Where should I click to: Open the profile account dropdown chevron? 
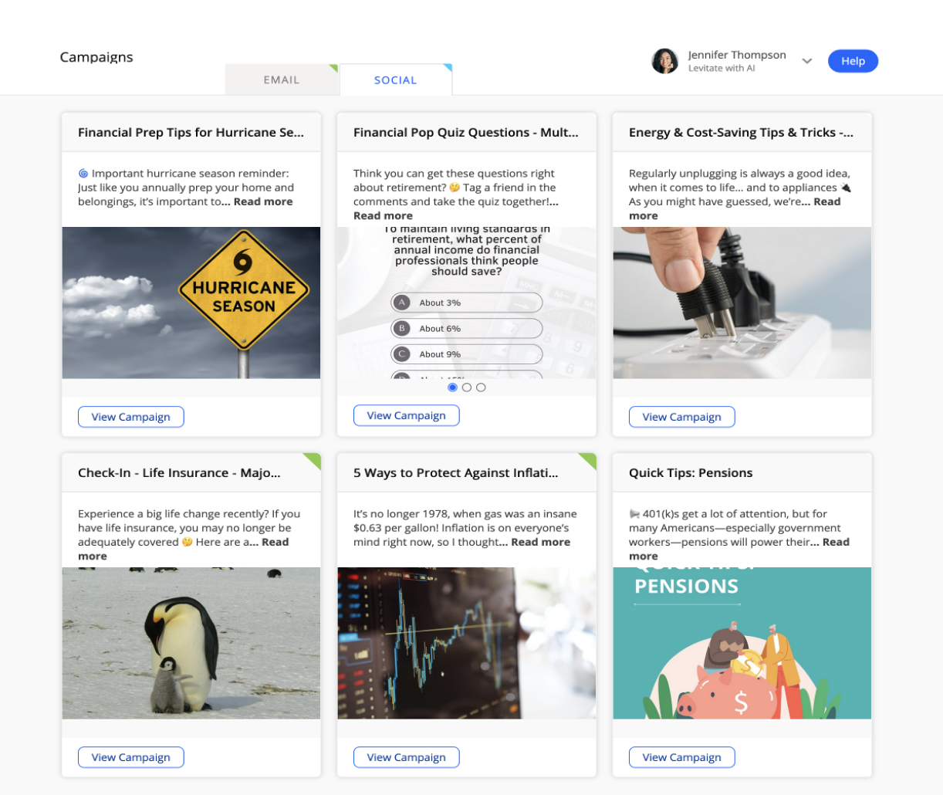[x=807, y=61]
